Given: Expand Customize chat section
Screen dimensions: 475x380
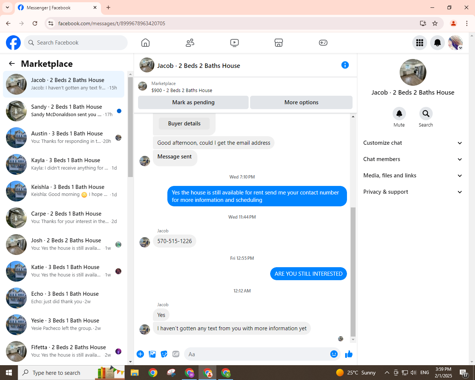Looking at the screenshot, I should pos(413,143).
